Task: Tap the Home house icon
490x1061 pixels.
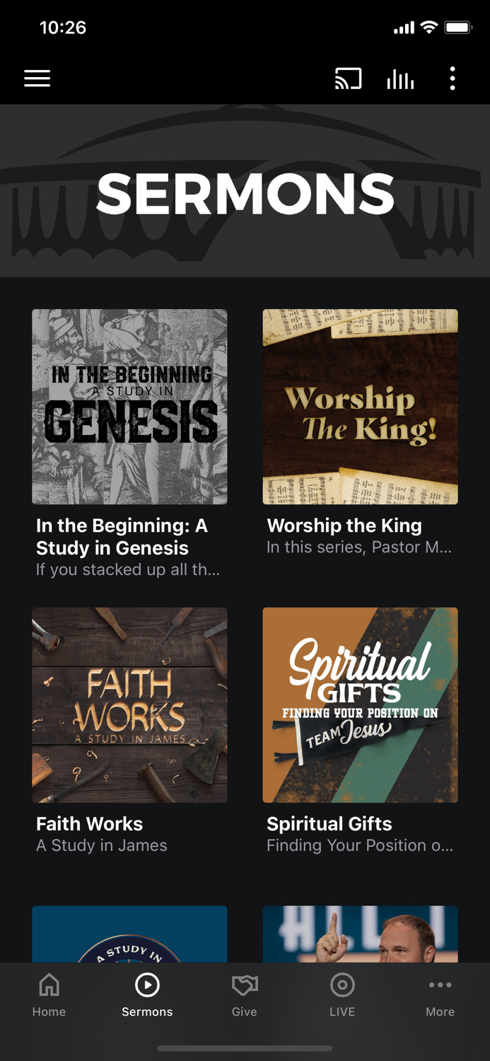Action: pos(49,985)
